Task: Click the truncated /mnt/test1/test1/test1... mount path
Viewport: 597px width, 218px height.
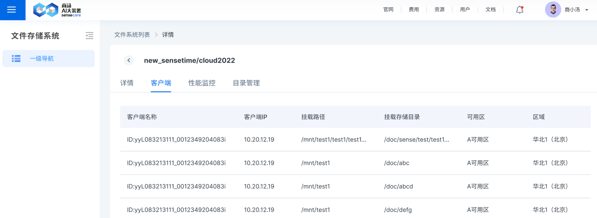Action: [334, 139]
